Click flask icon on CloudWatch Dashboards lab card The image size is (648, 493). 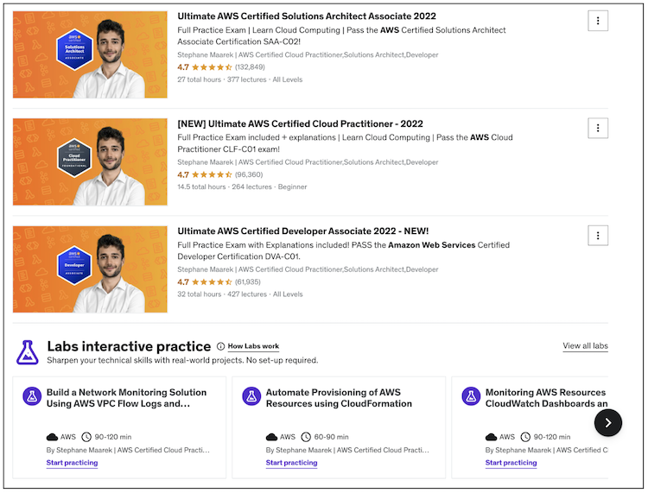point(472,396)
